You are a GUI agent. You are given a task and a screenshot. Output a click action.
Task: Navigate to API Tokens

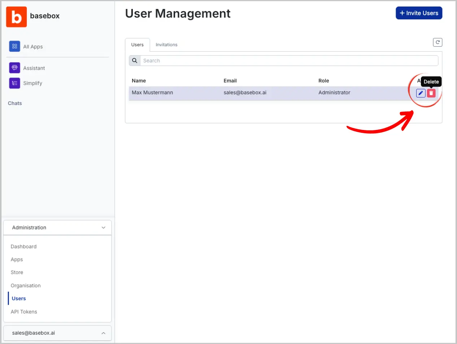24,312
